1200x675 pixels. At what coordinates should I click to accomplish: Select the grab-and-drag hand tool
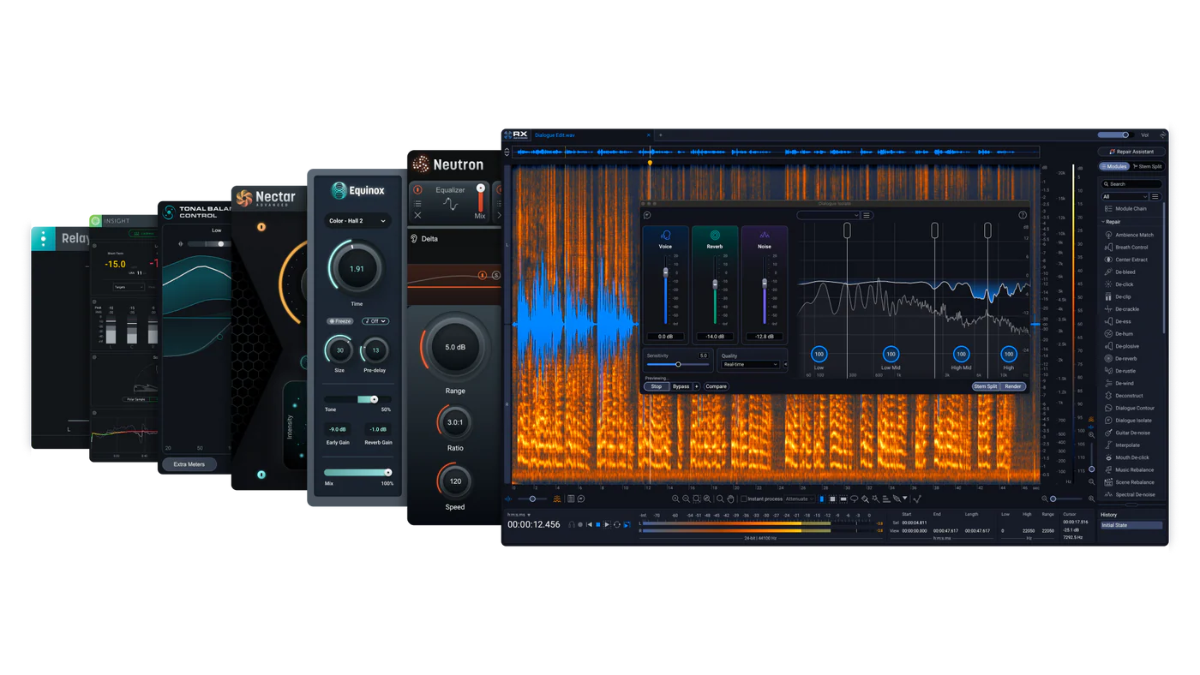pyautogui.click(x=730, y=499)
